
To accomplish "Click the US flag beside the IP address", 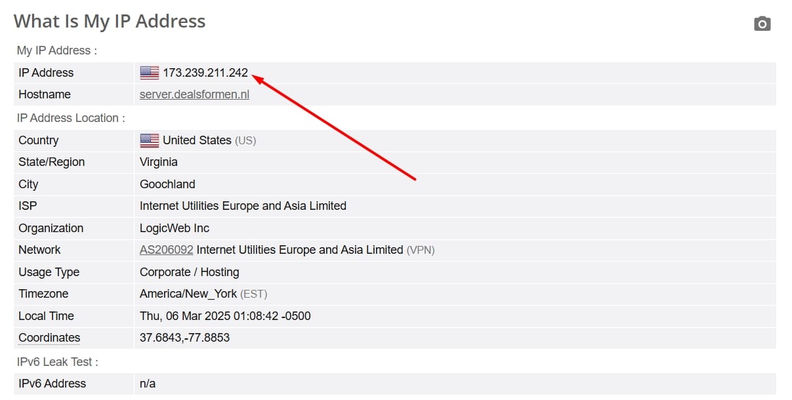I will [150, 73].
